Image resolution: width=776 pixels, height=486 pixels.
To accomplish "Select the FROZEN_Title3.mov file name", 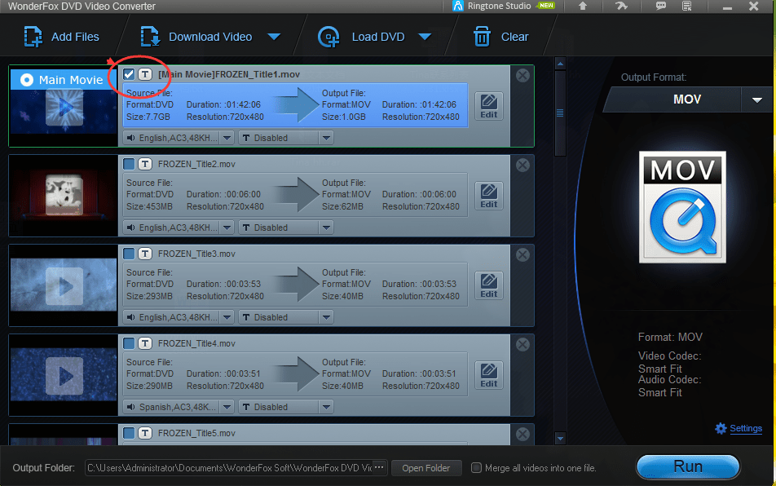I will (196, 254).
